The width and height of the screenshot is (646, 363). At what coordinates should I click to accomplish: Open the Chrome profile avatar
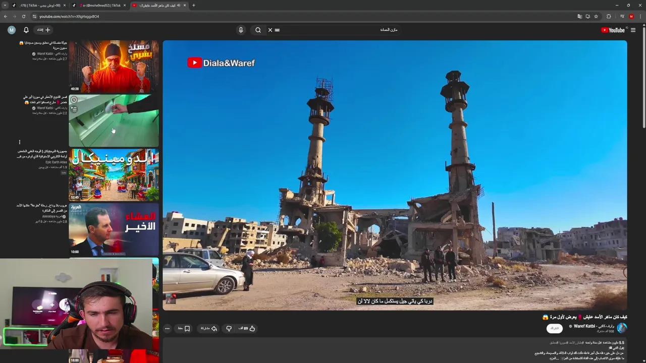pos(631,16)
